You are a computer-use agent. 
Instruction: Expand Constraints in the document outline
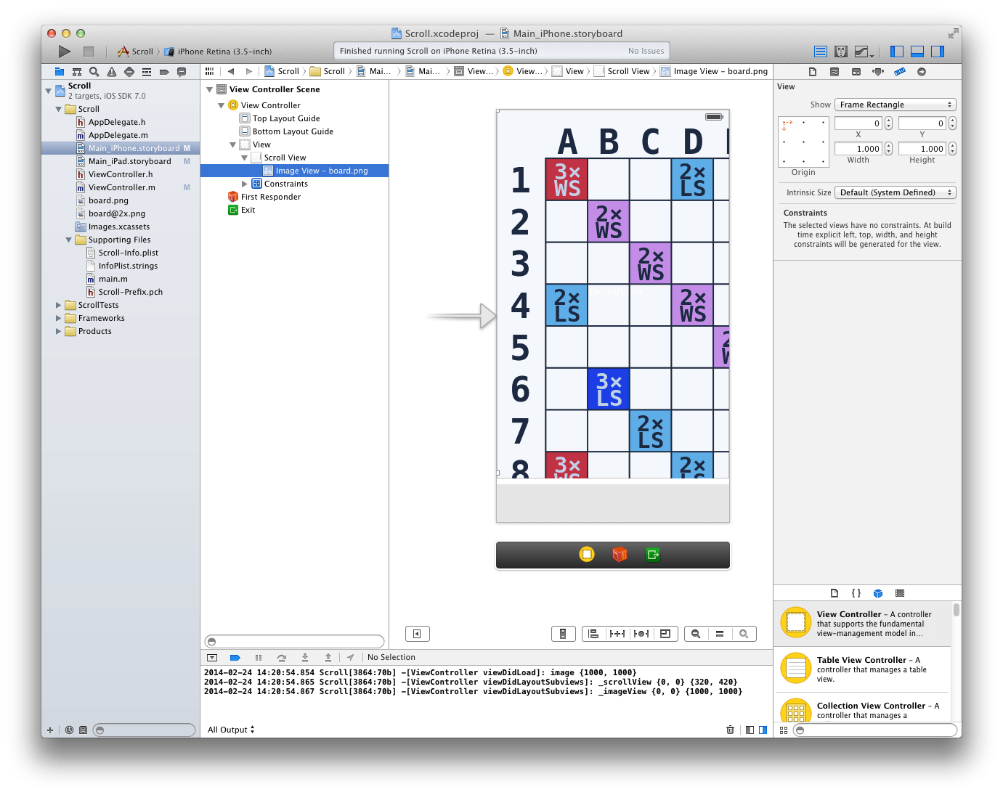pyautogui.click(x=245, y=184)
